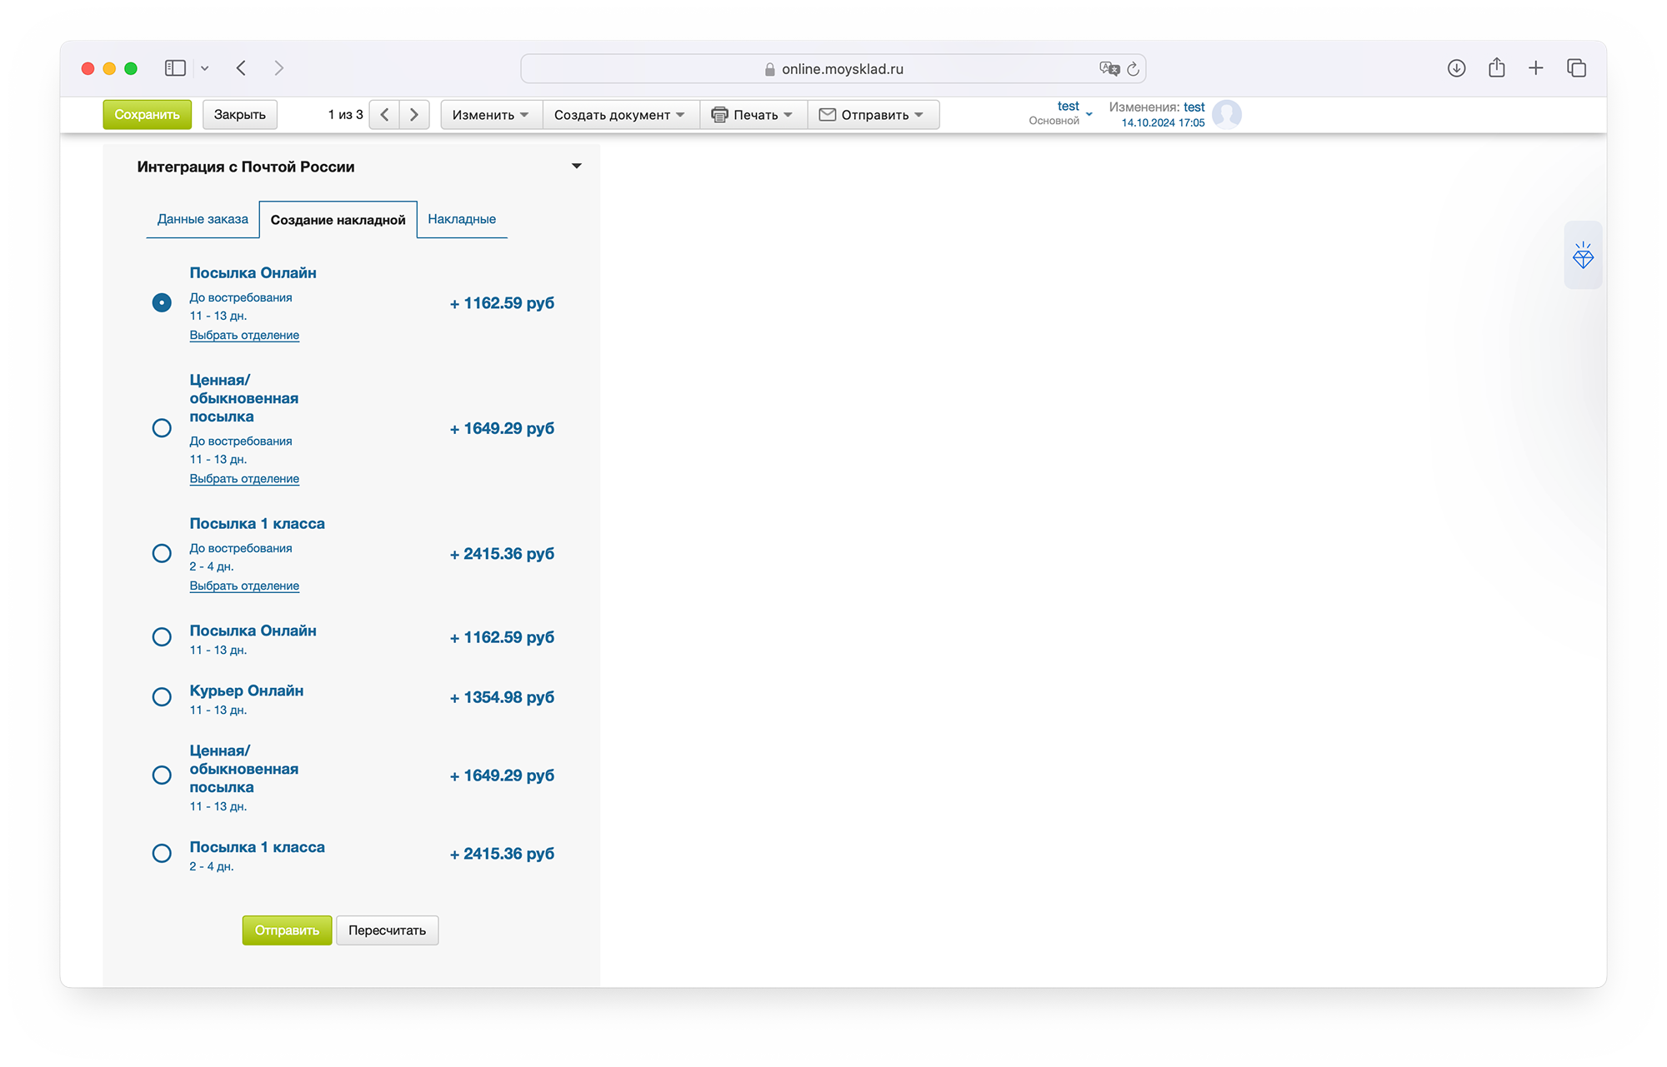Open new tab with plus icon
This screenshot has height=1067, width=1667.
[x=1535, y=68]
